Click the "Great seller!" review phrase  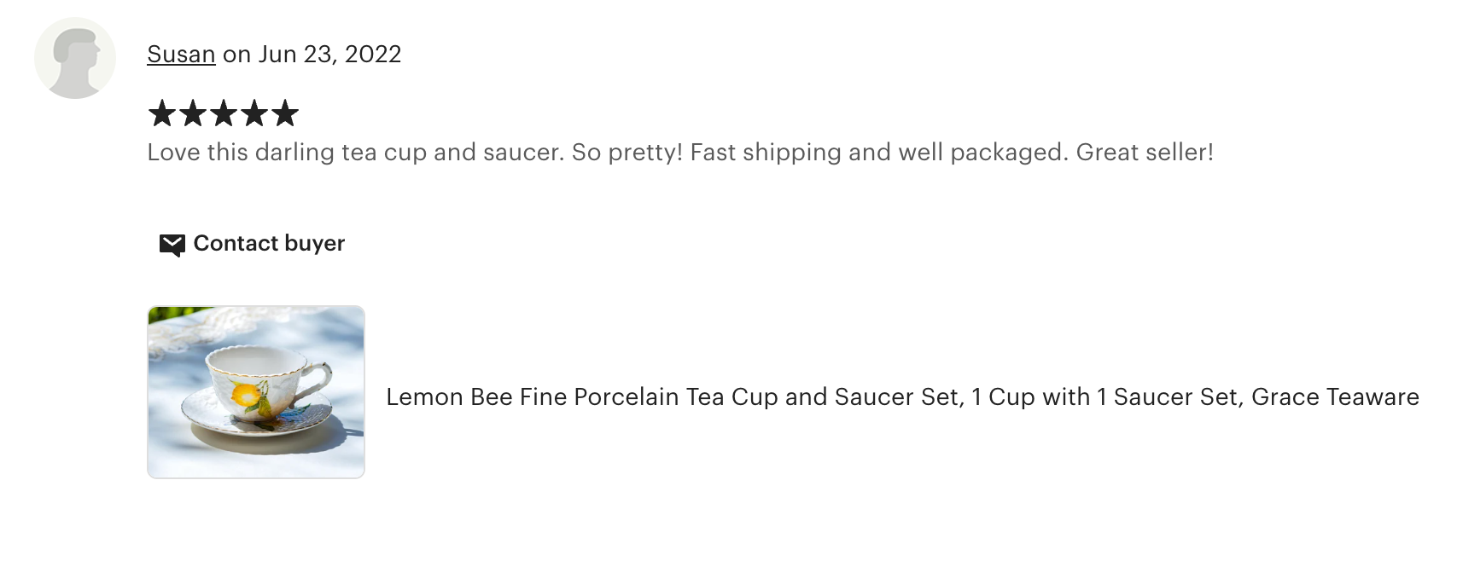pos(1144,152)
